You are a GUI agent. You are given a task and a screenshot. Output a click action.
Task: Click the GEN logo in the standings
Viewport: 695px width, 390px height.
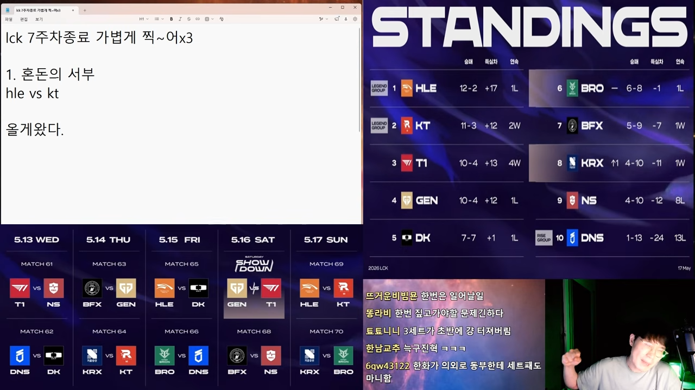click(407, 200)
